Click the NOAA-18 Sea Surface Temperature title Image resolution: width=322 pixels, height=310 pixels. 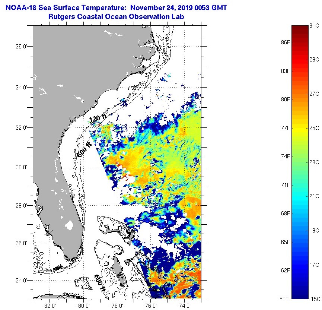tap(116, 7)
